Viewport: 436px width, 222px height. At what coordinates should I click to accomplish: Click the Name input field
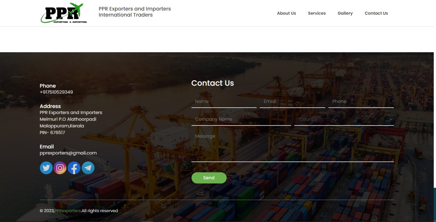(x=224, y=101)
